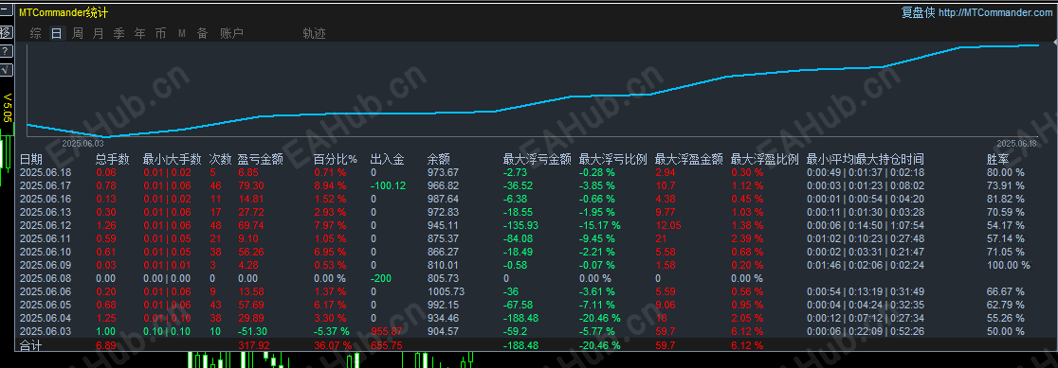Click the 百分比% column header
The image size is (1058, 368).
point(336,160)
